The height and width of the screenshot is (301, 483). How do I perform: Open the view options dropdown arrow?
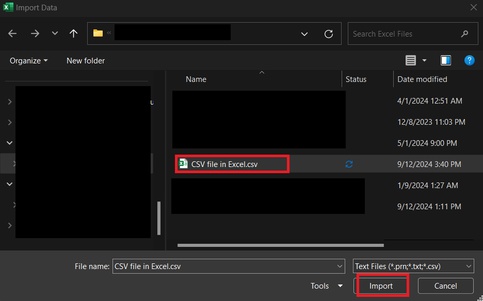[424, 60]
